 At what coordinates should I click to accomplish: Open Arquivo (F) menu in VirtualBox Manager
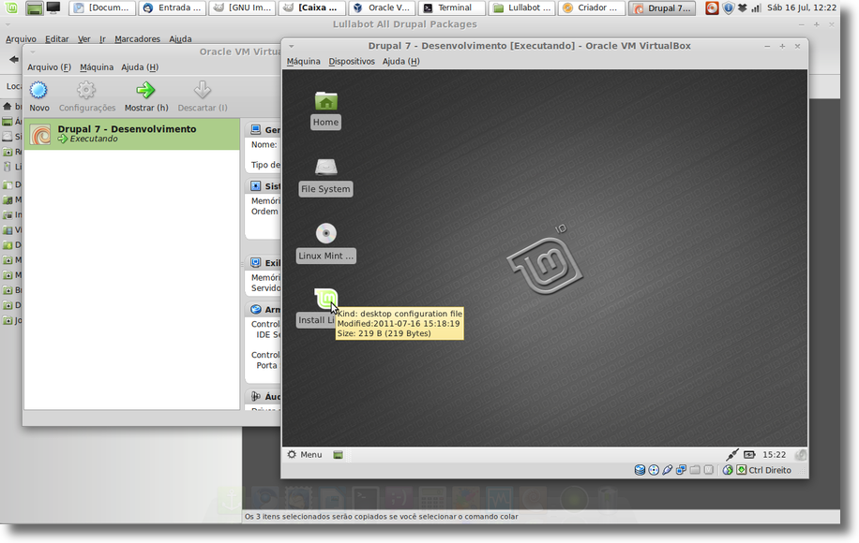coord(50,67)
